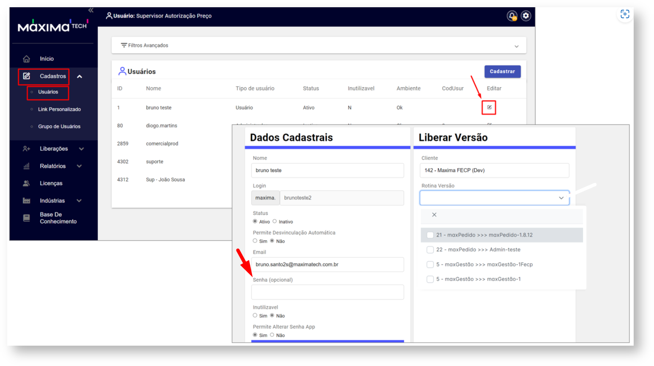The width and height of the screenshot is (654, 366).
Task: Clear selection with the X icon
Action: 434,215
